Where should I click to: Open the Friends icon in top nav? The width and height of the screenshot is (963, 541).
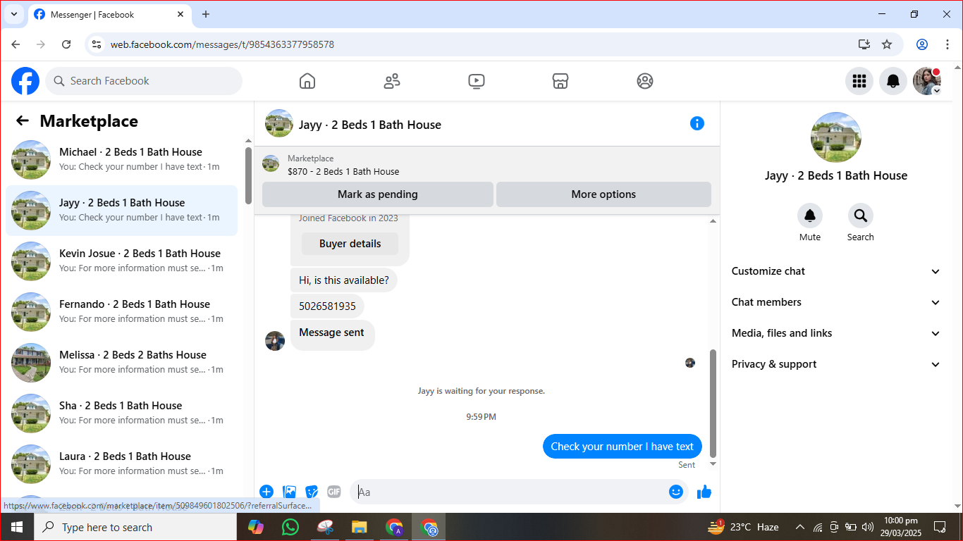tap(392, 81)
